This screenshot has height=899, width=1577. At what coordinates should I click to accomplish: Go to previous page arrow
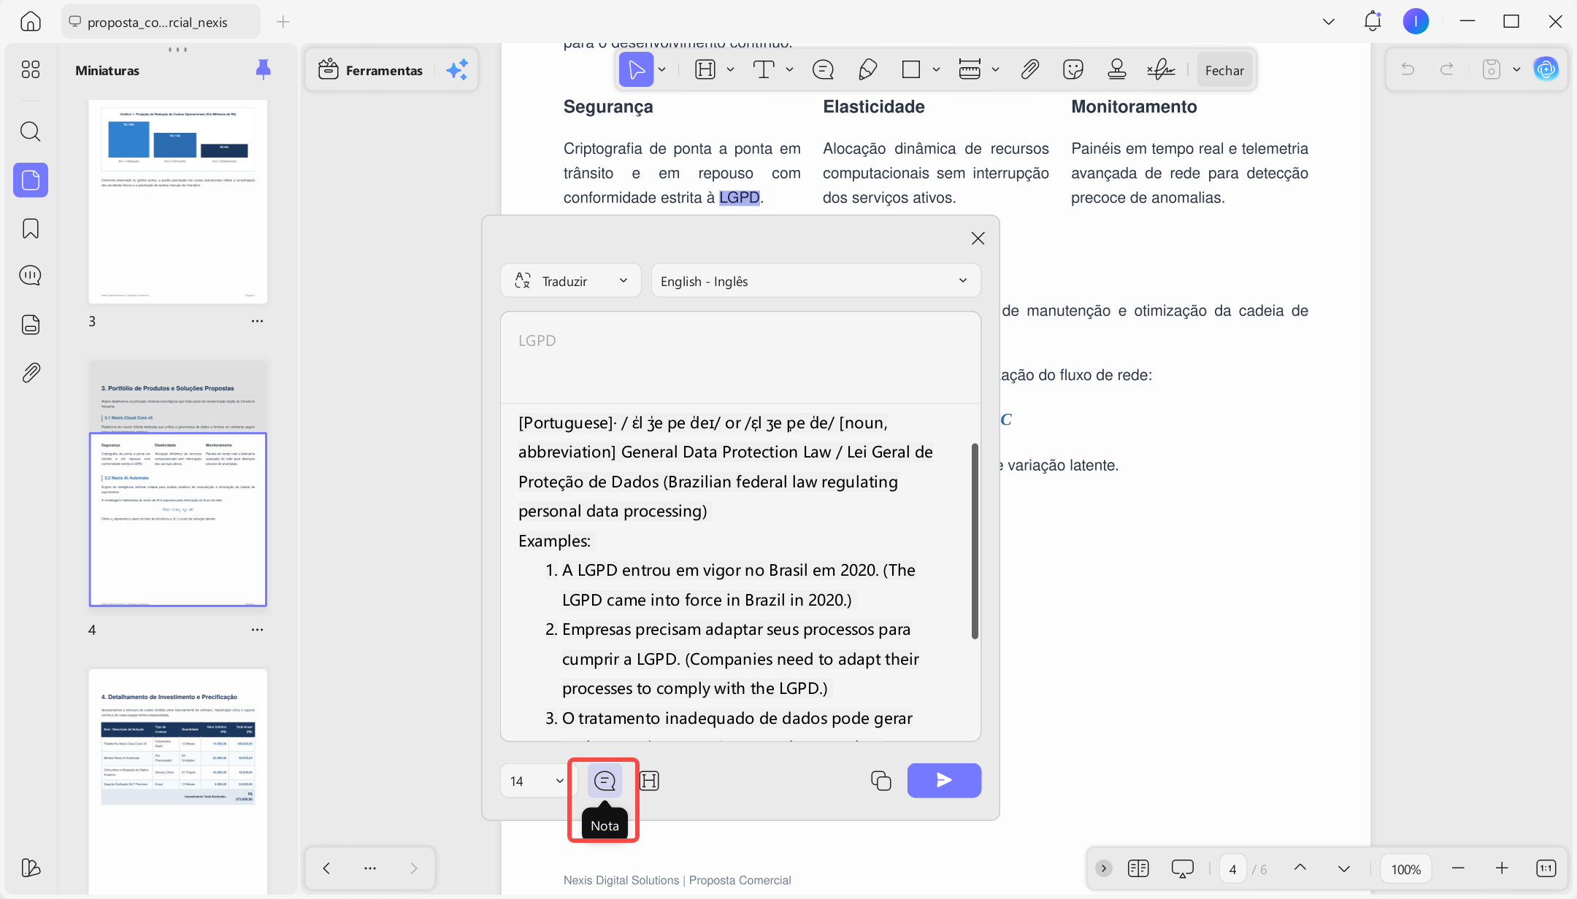point(1300,868)
